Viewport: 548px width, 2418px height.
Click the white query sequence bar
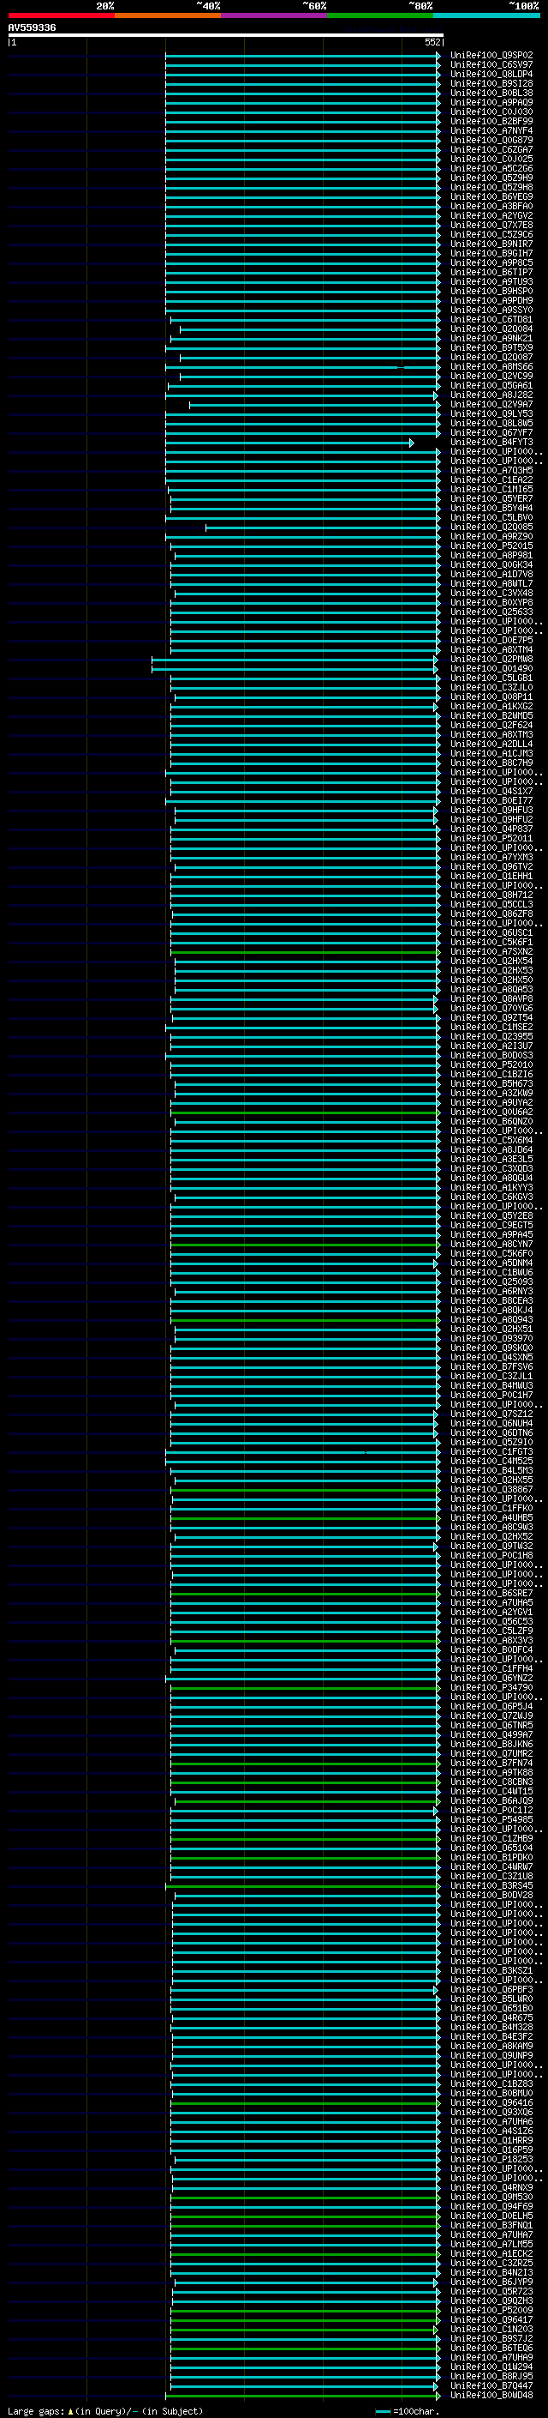(x=225, y=34)
